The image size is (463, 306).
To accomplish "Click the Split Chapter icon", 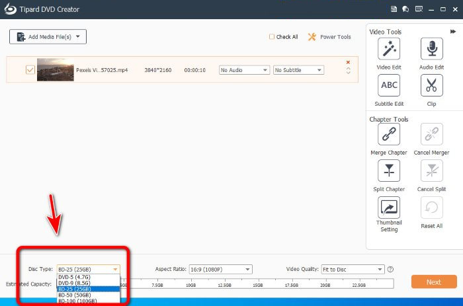I will click(x=389, y=171).
